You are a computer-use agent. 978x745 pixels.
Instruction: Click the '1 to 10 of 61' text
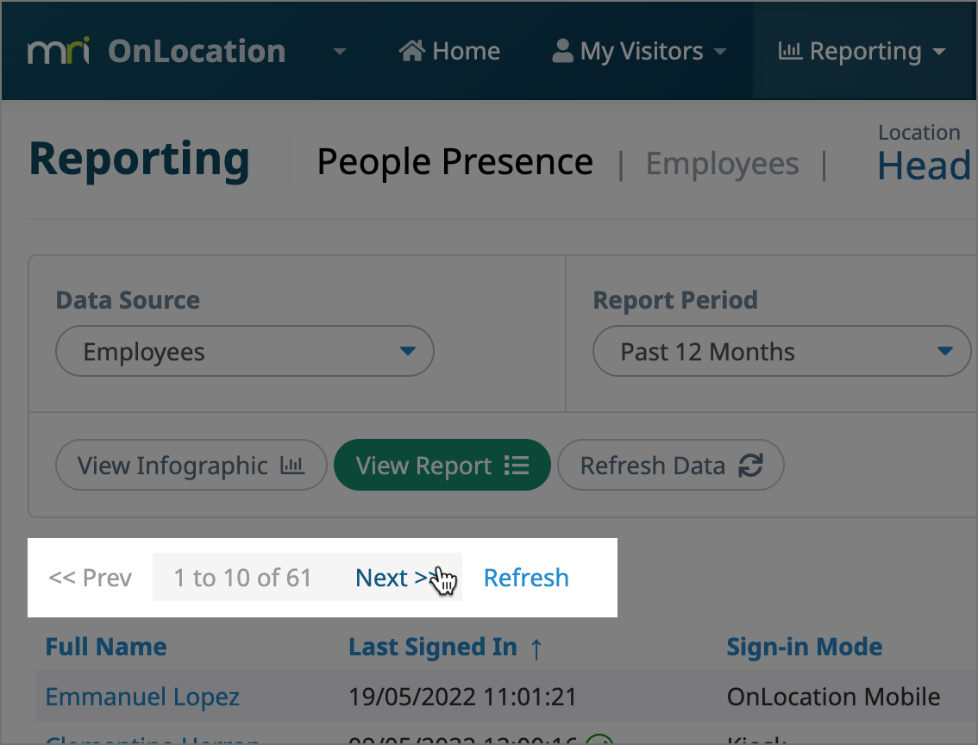click(242, 578)
